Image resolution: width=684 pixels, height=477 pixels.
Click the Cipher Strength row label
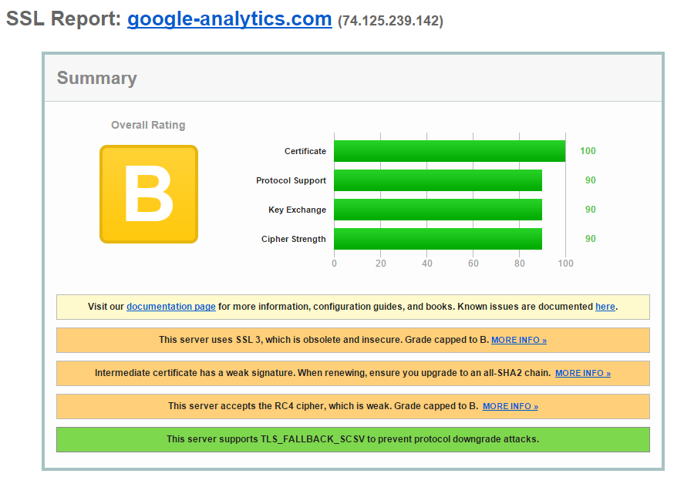(293, 239)
